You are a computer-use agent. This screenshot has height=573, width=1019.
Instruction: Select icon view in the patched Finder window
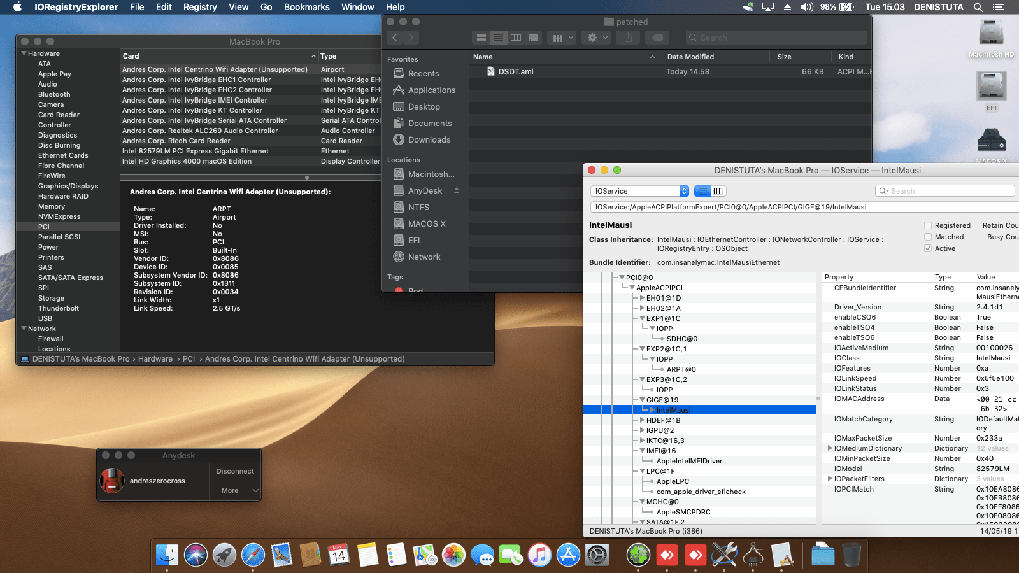coord(481,38)
